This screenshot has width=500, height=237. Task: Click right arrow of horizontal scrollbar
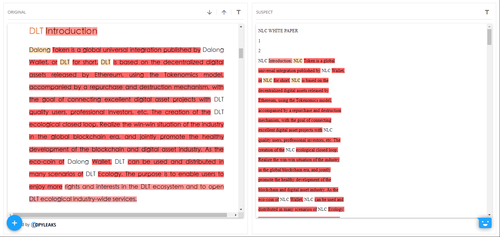235,215
